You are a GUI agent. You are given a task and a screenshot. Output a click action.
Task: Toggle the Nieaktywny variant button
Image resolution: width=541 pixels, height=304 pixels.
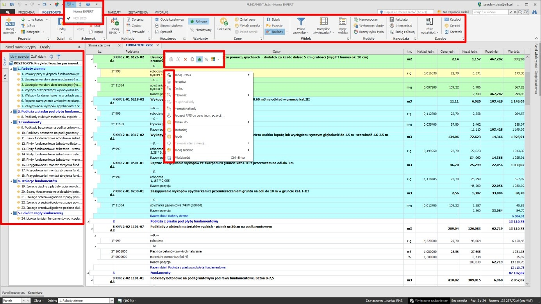(x=201, y=30)
